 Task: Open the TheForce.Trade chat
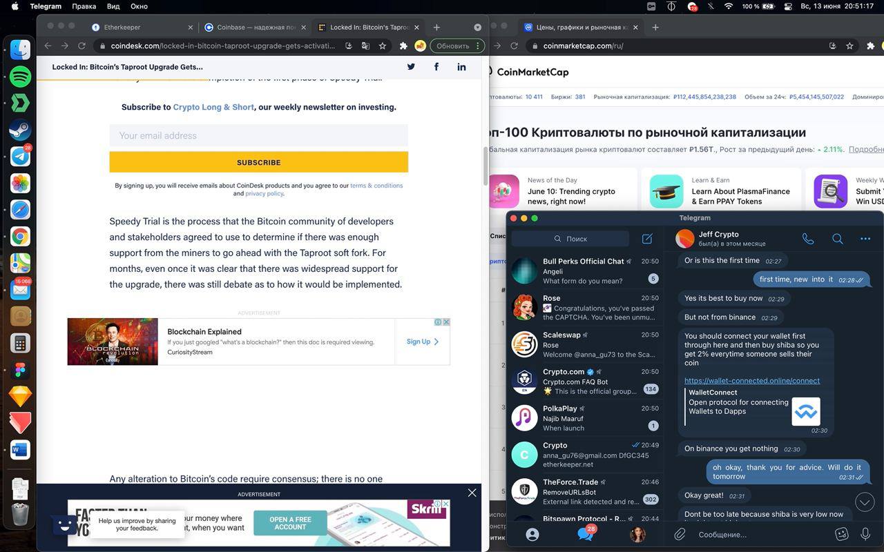(x=585, y=491)
